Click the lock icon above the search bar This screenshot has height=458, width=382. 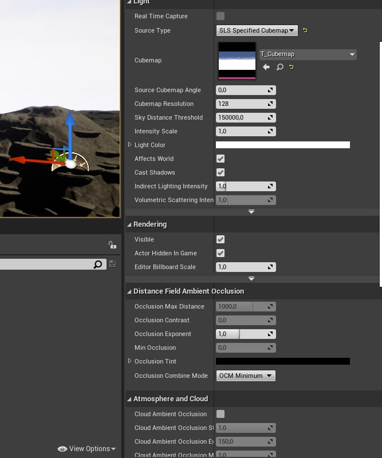(x=112, y=245)
